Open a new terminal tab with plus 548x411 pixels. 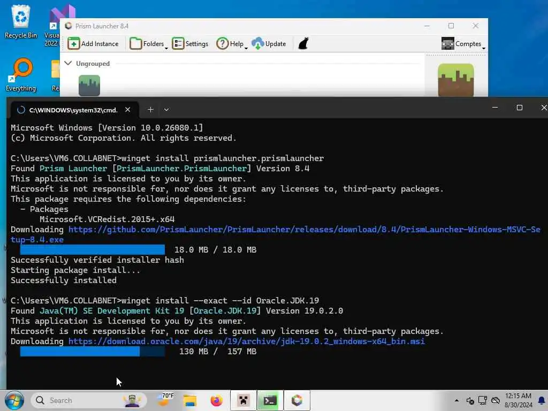point(150,110)
